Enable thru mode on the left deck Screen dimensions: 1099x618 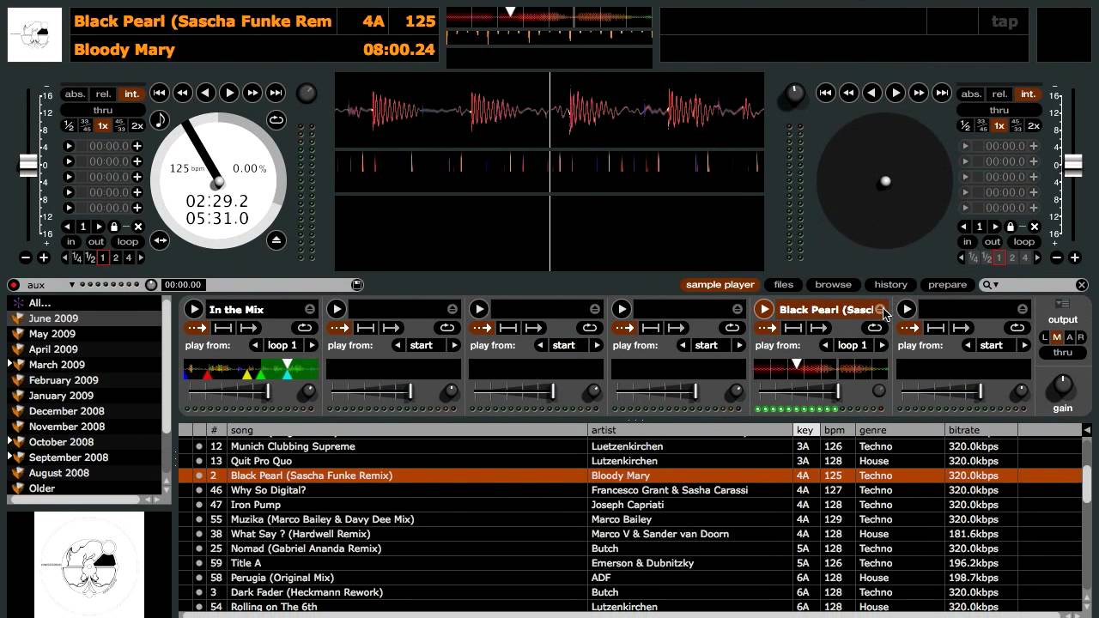click(102, 110)
